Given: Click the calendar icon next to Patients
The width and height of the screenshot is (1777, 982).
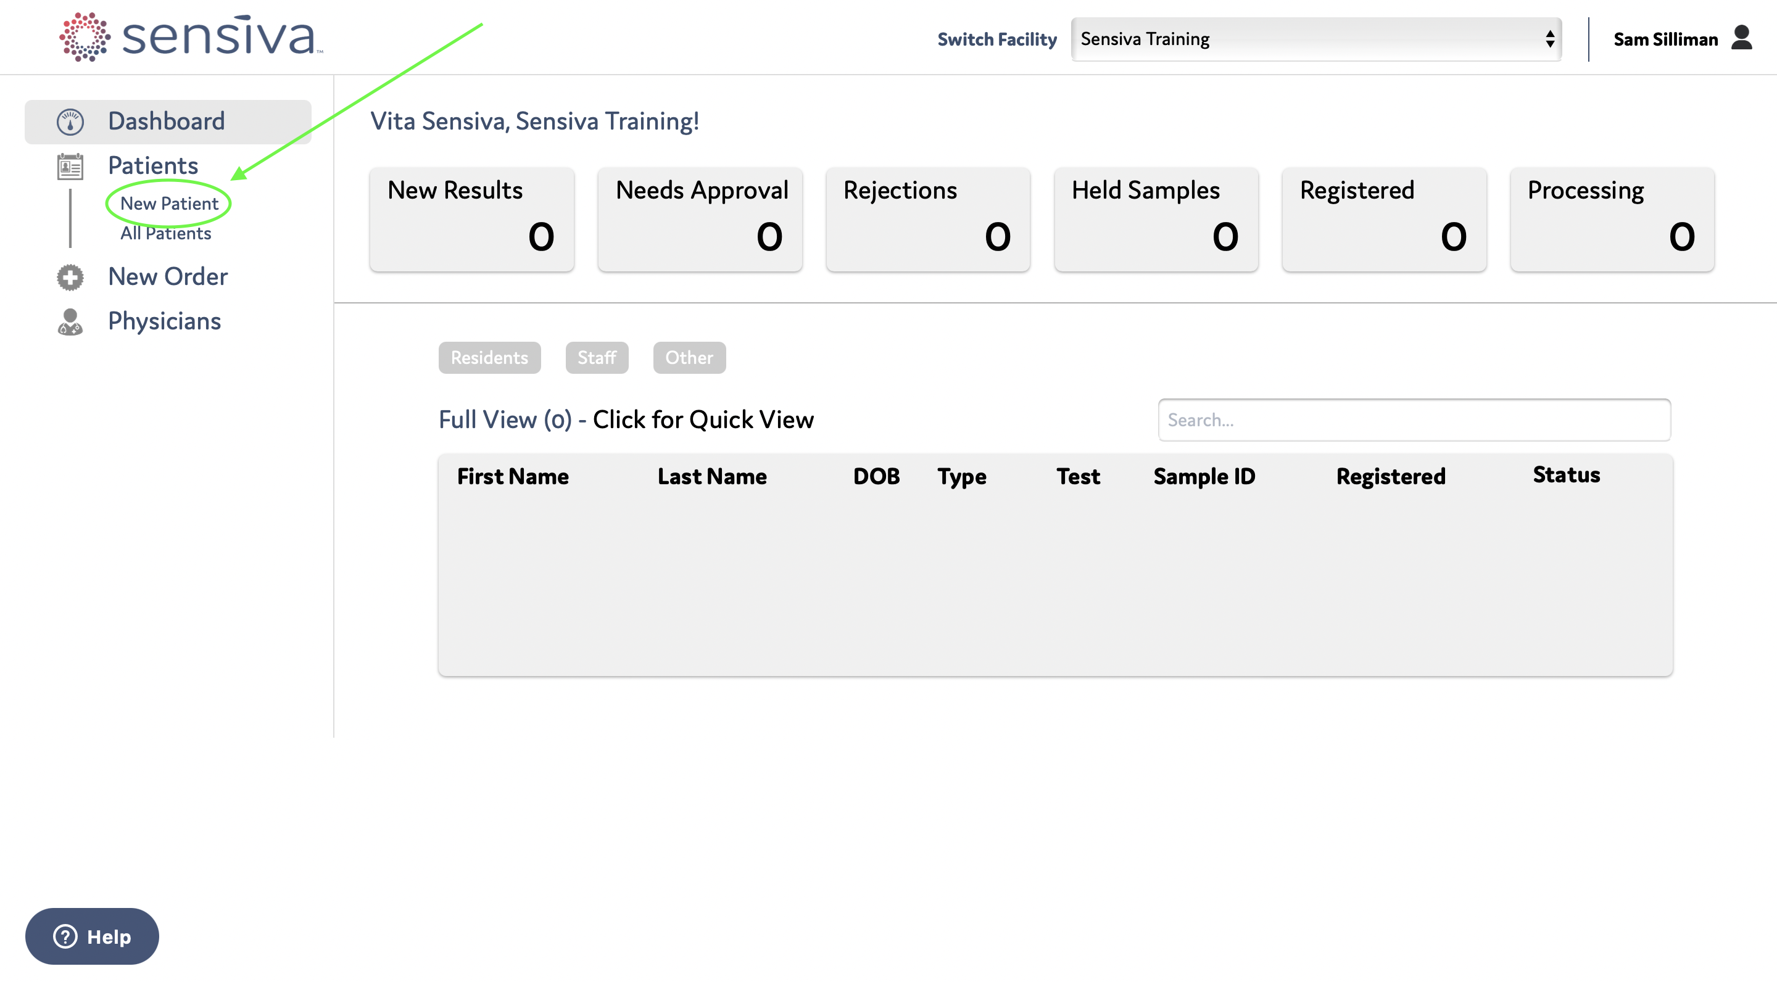Looking at the screenshot, I should [69, 163].
